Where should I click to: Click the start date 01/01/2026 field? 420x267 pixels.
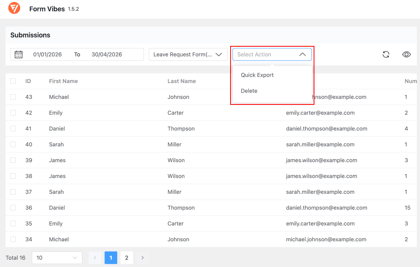[47, 54]
